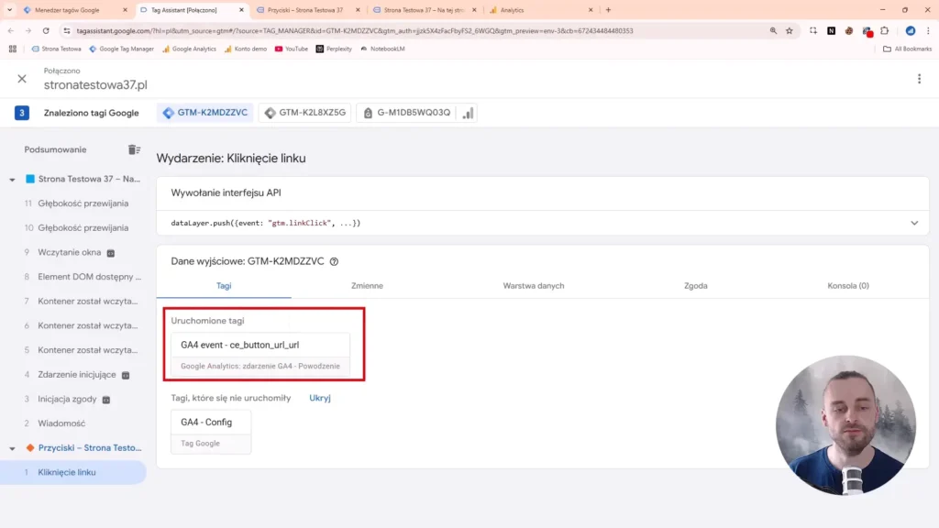Select the GTM-K2L8XZ5G container chip
Viewport: 939px width, 528px height.
pos(306,113)
